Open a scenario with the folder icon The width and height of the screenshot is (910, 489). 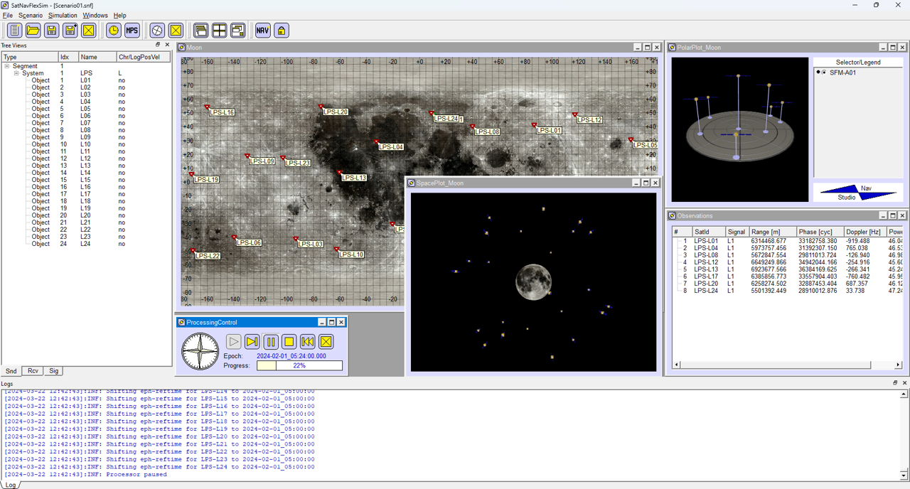tap(33, 31)
